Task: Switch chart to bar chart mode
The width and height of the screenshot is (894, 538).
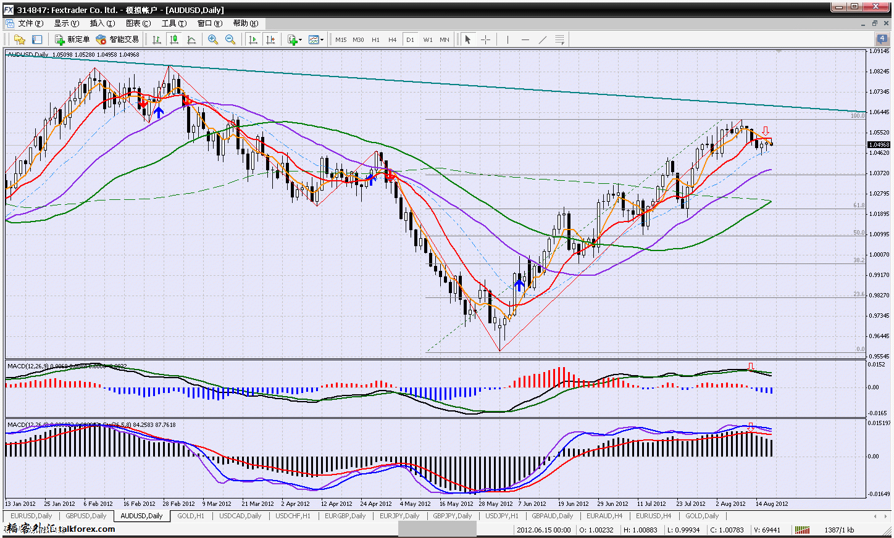Action: click(x=157, y=39)
